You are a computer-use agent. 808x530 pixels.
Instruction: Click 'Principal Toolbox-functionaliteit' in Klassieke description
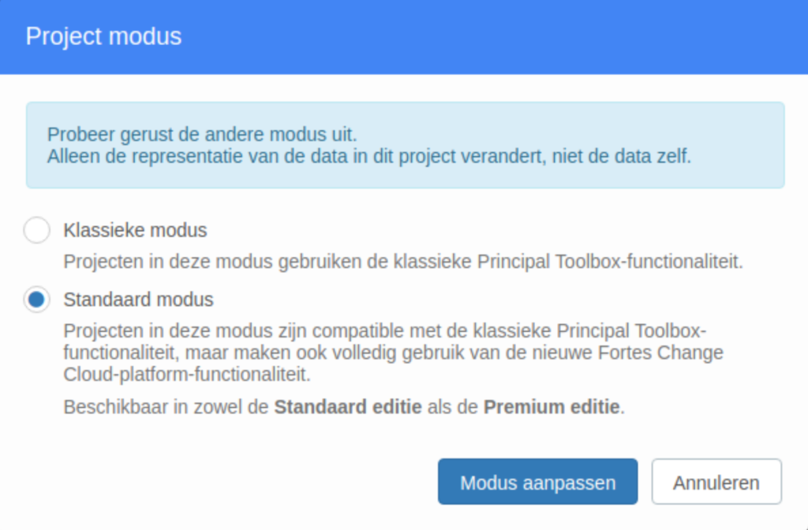coord(609,262)
